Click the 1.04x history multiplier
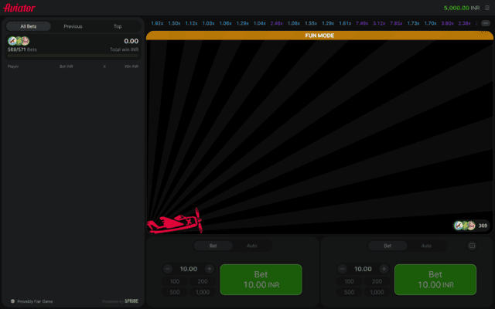The width and height of the screenshot is (495, 309). coord(260,23)
